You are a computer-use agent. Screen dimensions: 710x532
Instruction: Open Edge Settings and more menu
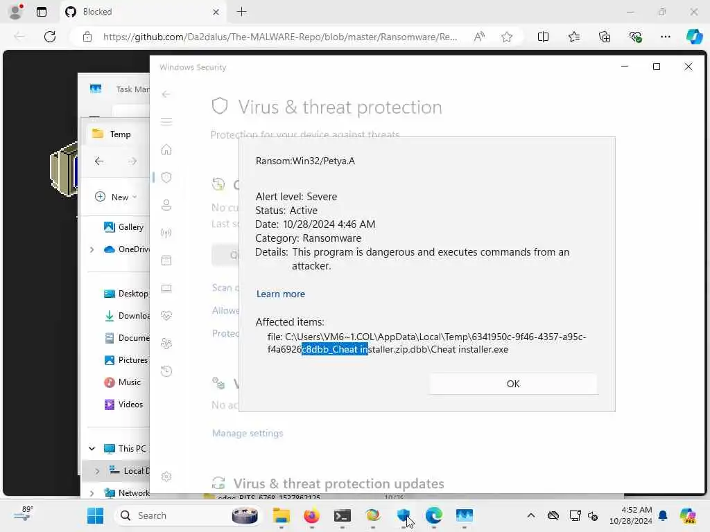pyautogui.click(x=665, y=37)
